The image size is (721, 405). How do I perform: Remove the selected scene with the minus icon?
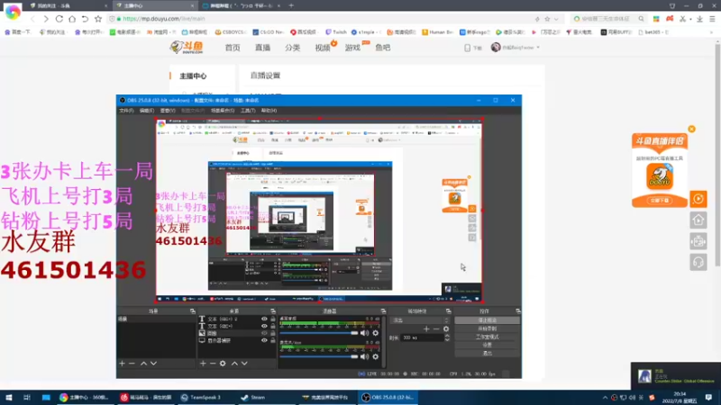point(132,364)
